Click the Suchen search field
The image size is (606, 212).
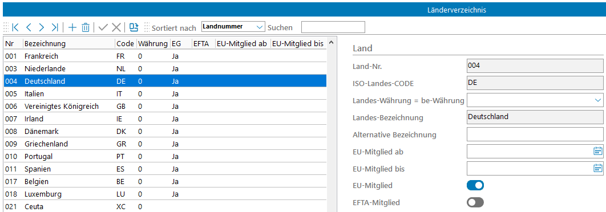pos(333,27)
